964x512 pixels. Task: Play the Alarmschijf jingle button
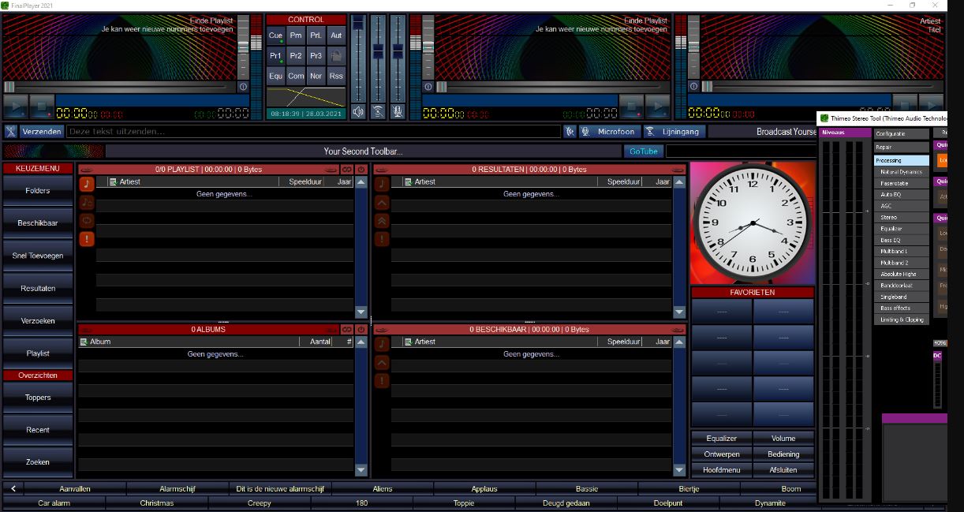[177, 489]
